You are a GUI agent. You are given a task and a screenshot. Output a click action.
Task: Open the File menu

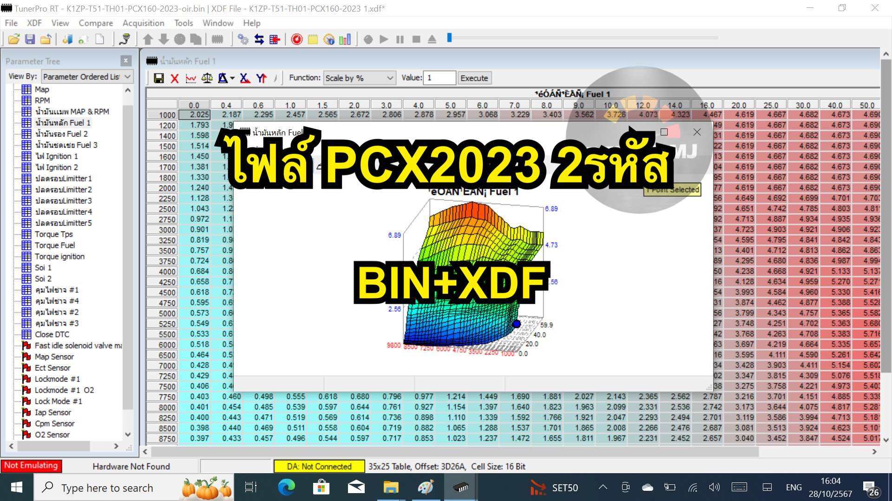click(x=11, y=23)
